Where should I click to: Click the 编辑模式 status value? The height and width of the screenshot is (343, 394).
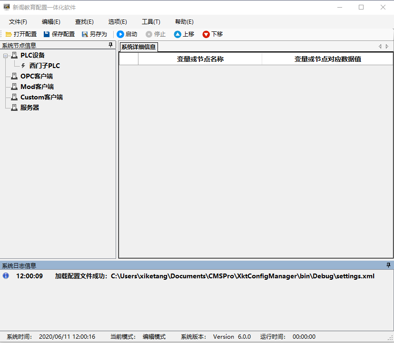[x=154, y=337]
